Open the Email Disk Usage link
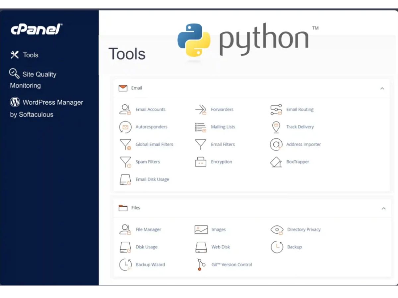398x298 pixels. coord(152,179)
